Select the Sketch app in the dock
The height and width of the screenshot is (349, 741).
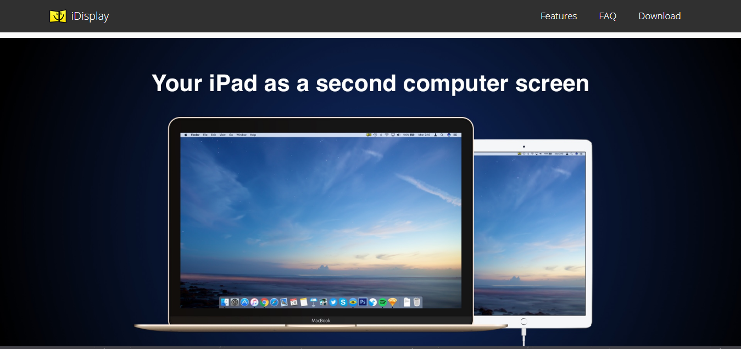[x=393, y=302]
